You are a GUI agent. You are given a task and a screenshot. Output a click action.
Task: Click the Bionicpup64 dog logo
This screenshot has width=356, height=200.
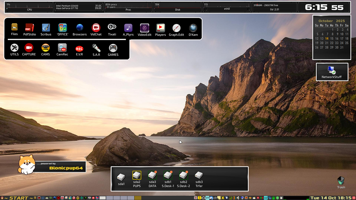[x=27, y=164]
